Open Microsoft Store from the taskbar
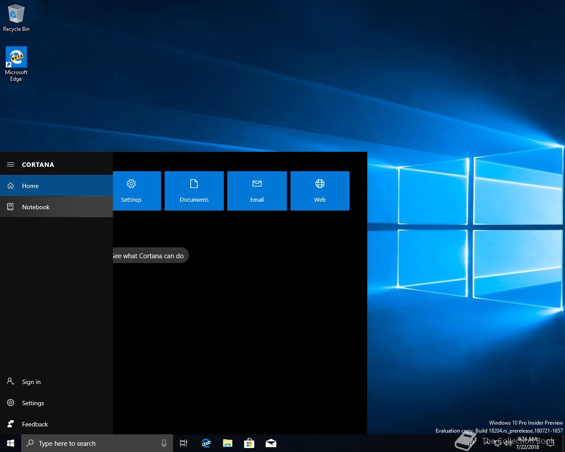This screenshot has width=565, height=452. (249, 443)
